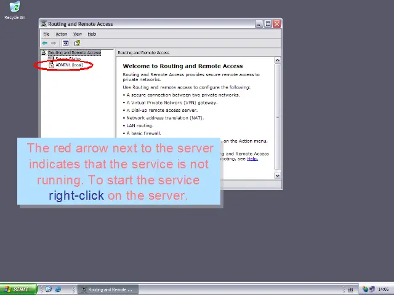Click the scroll up arrow in details pane
Image resolution: width=394 pixels, height=295 pixels.
[278, 60]
